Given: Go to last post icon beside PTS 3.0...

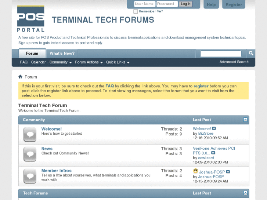Looking at the screenshot, I should [x=213, y=153].
